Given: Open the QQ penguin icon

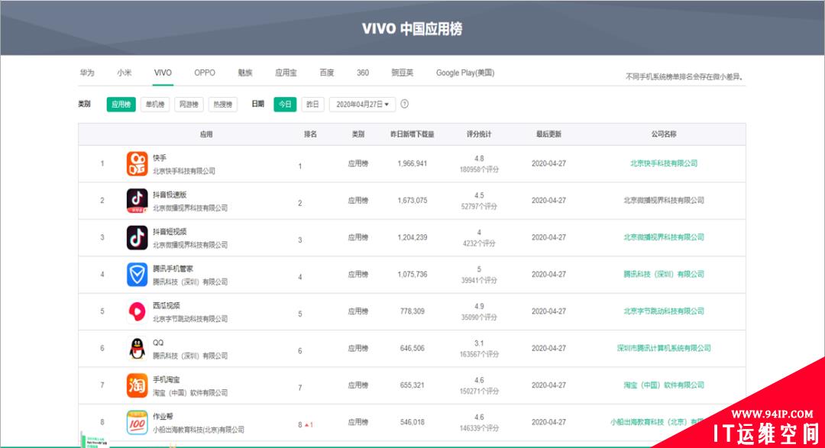Looking at the screenshot, I should [137, 348].
